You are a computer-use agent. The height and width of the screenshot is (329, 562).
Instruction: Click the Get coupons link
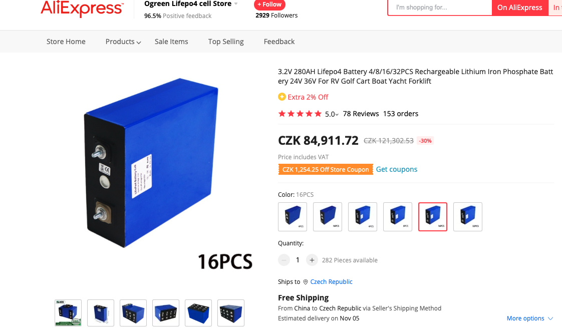[x=396, y=169]
